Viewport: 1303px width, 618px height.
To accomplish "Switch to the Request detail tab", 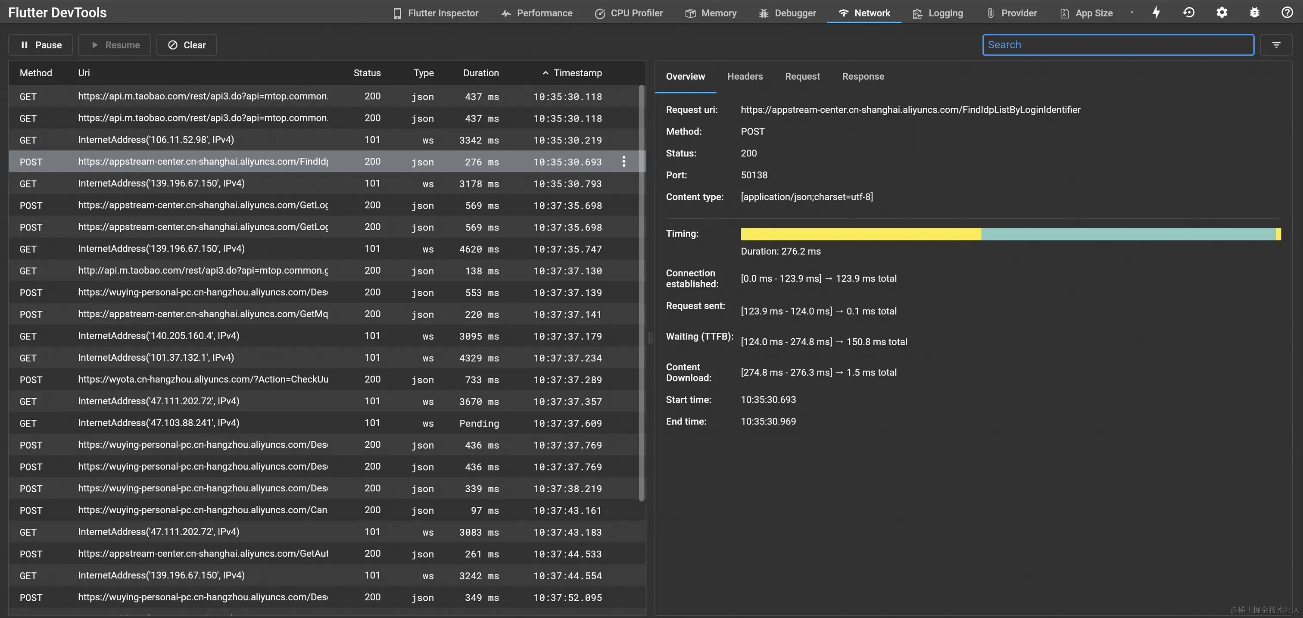I will click(802, 76).
